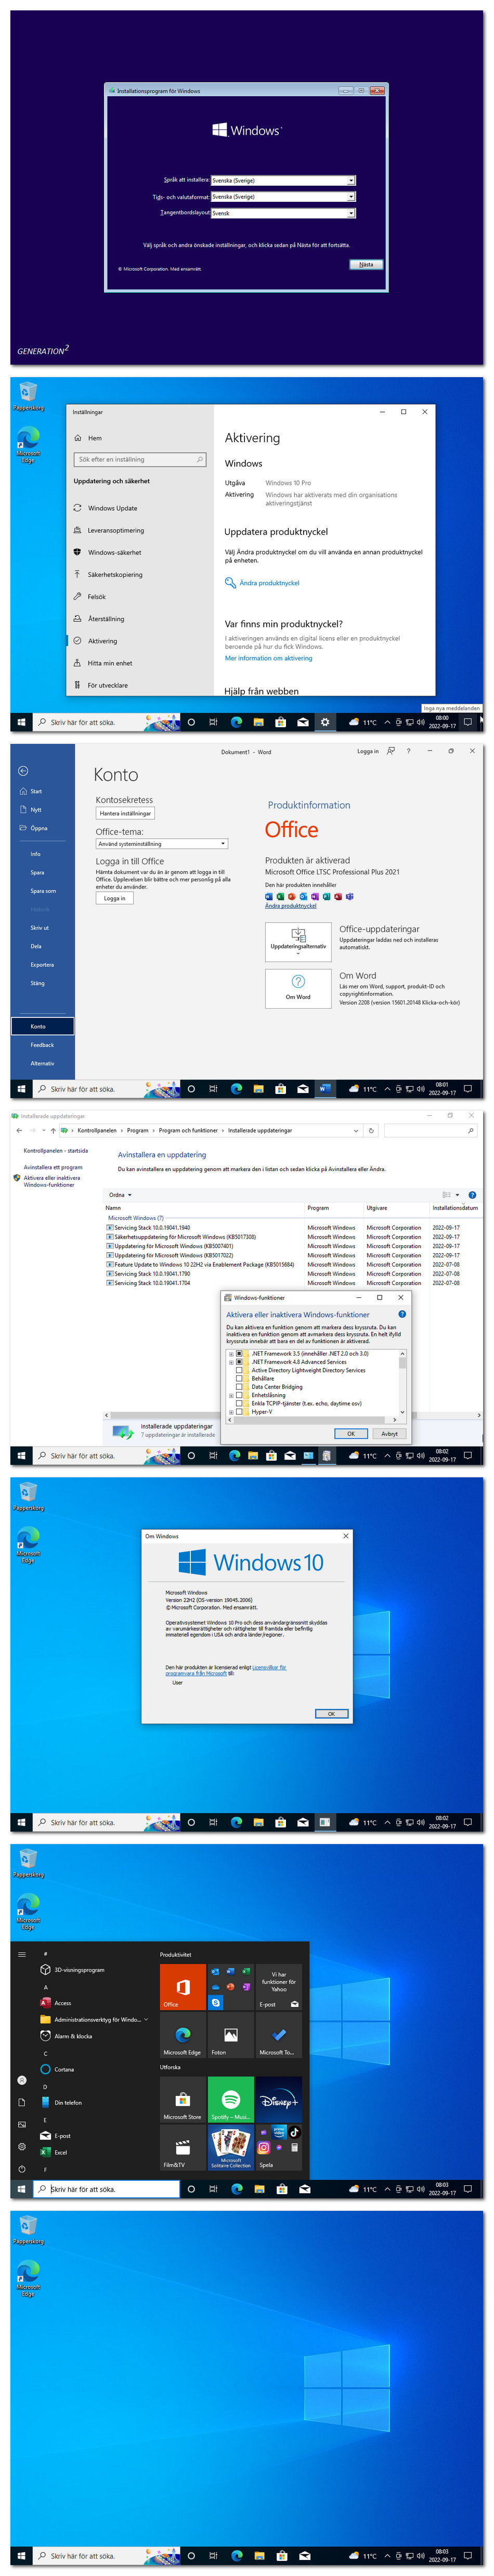Open the Språk att installera dropdown
Image resolution: width=494 pixels, height=2576 pixels.
point(283,181)
